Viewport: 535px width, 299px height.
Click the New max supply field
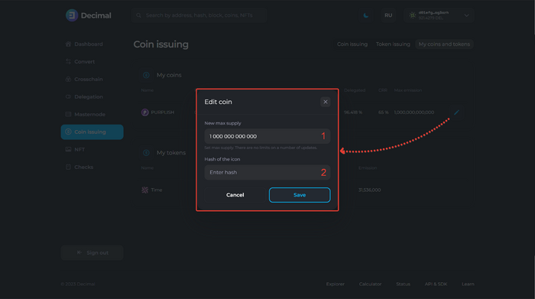coord(267,136)
